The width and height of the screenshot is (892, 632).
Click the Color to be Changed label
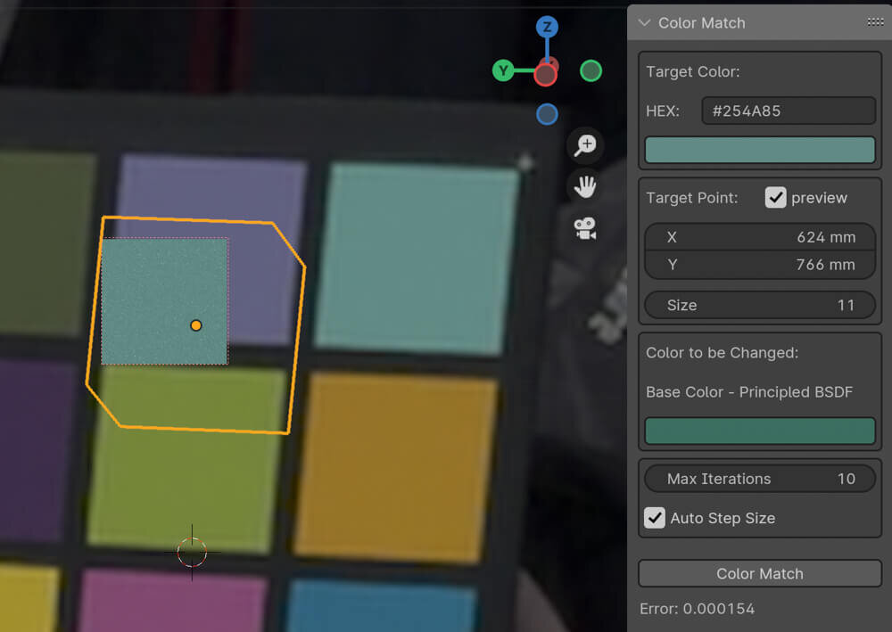tap(722, 353)
